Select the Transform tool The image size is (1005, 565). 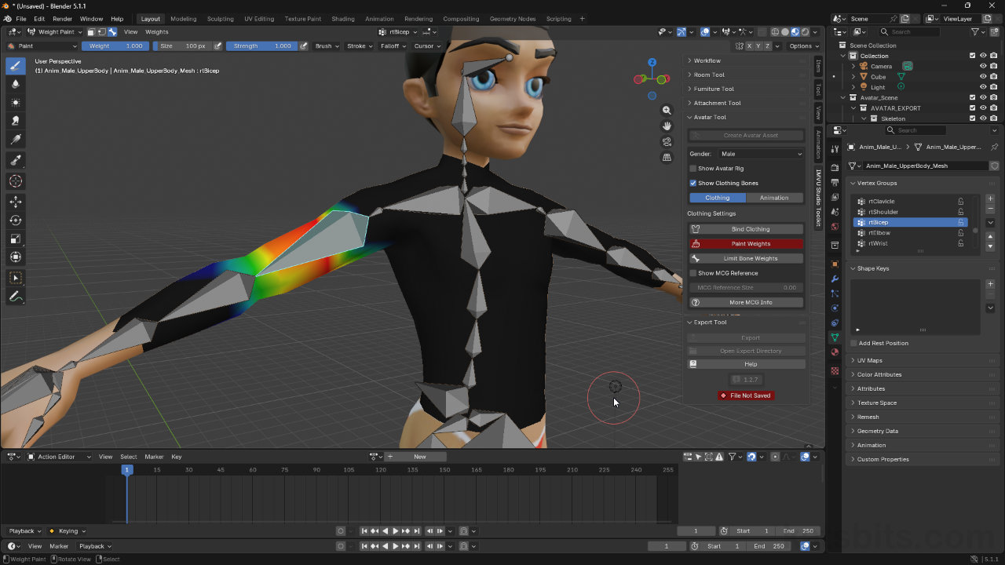tap(16, 257)
